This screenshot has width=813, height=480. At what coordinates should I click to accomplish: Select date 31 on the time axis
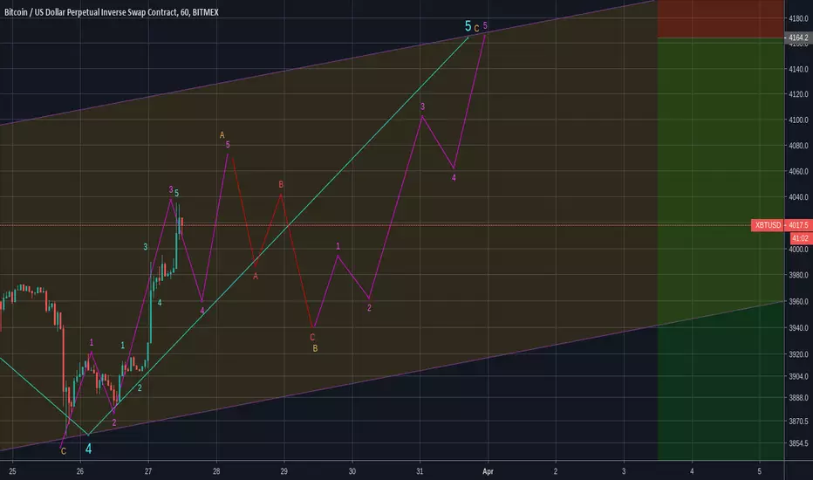point(420,471)
